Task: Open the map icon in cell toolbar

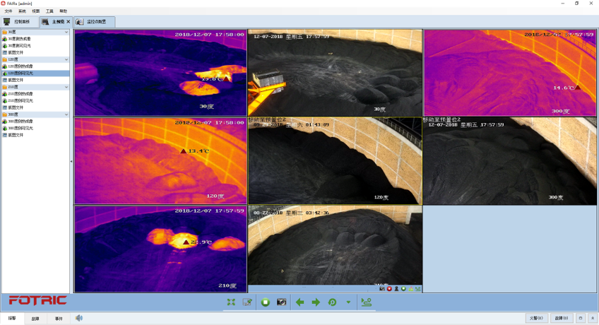Action: tap(410, 289)
